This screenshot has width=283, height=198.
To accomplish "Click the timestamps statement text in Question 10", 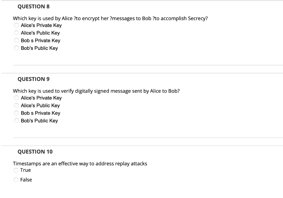I will (80, 163).
